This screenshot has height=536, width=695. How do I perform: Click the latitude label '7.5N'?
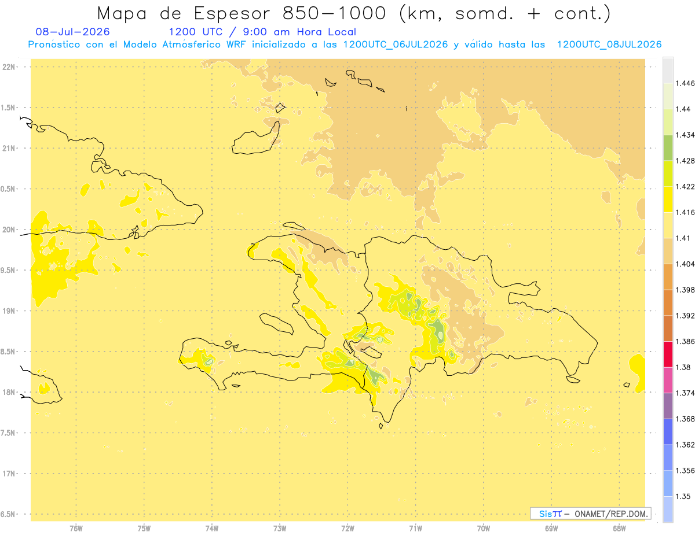coord(9,433)
